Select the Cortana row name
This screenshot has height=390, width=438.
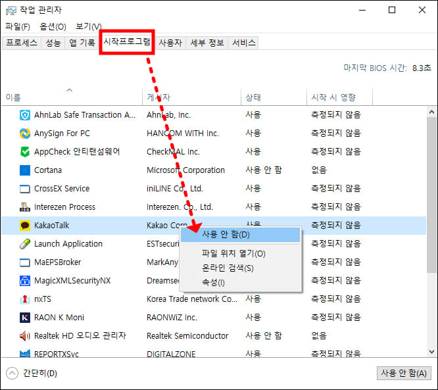(48, 170)
